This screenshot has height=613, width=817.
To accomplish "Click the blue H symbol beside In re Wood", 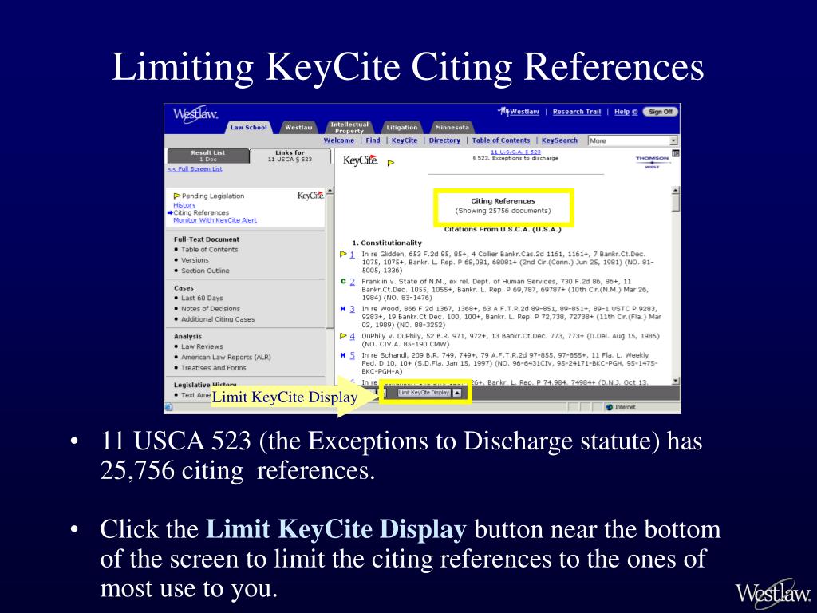I will 343,309.
